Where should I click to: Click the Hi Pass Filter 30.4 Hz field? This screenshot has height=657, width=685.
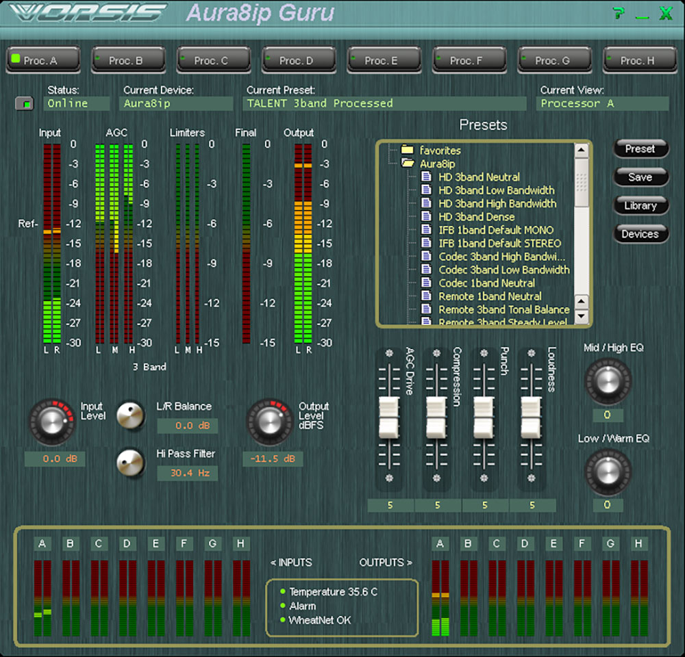tap(188, 473)
